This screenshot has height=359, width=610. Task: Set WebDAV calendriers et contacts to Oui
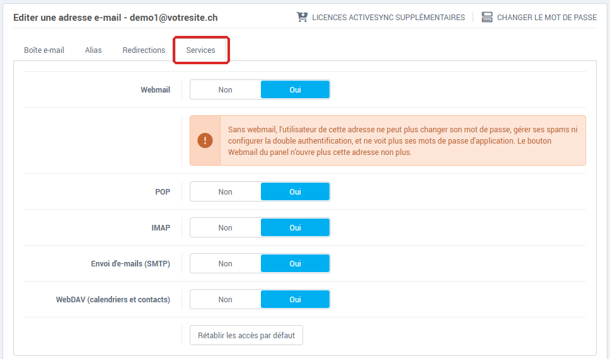coord(296,300)
